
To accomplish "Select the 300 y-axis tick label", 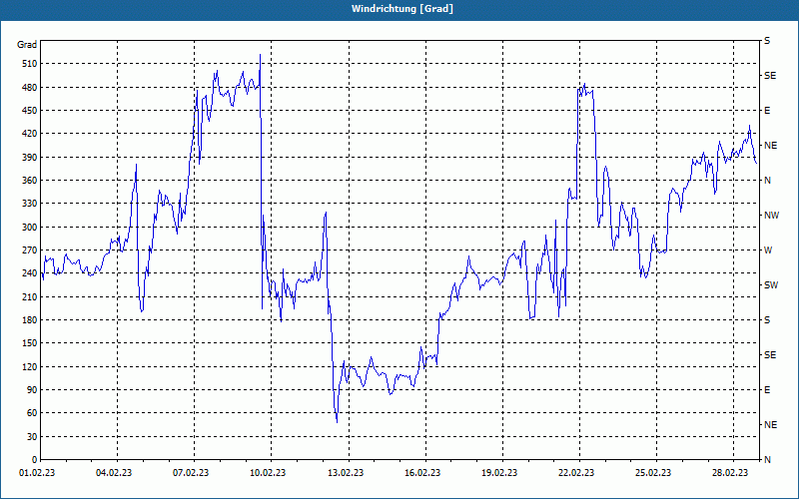I will (30, 228).
